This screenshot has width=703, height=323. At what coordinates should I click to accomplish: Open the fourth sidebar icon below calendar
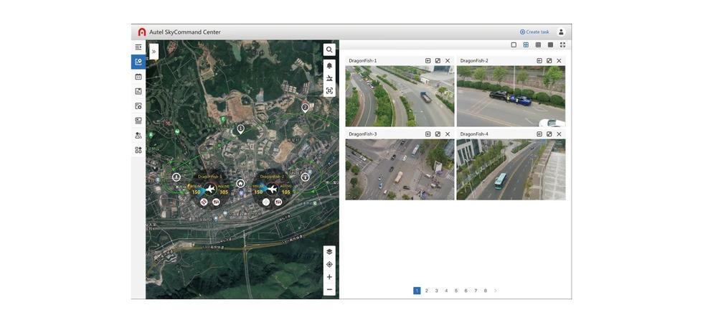coord(138,92)
